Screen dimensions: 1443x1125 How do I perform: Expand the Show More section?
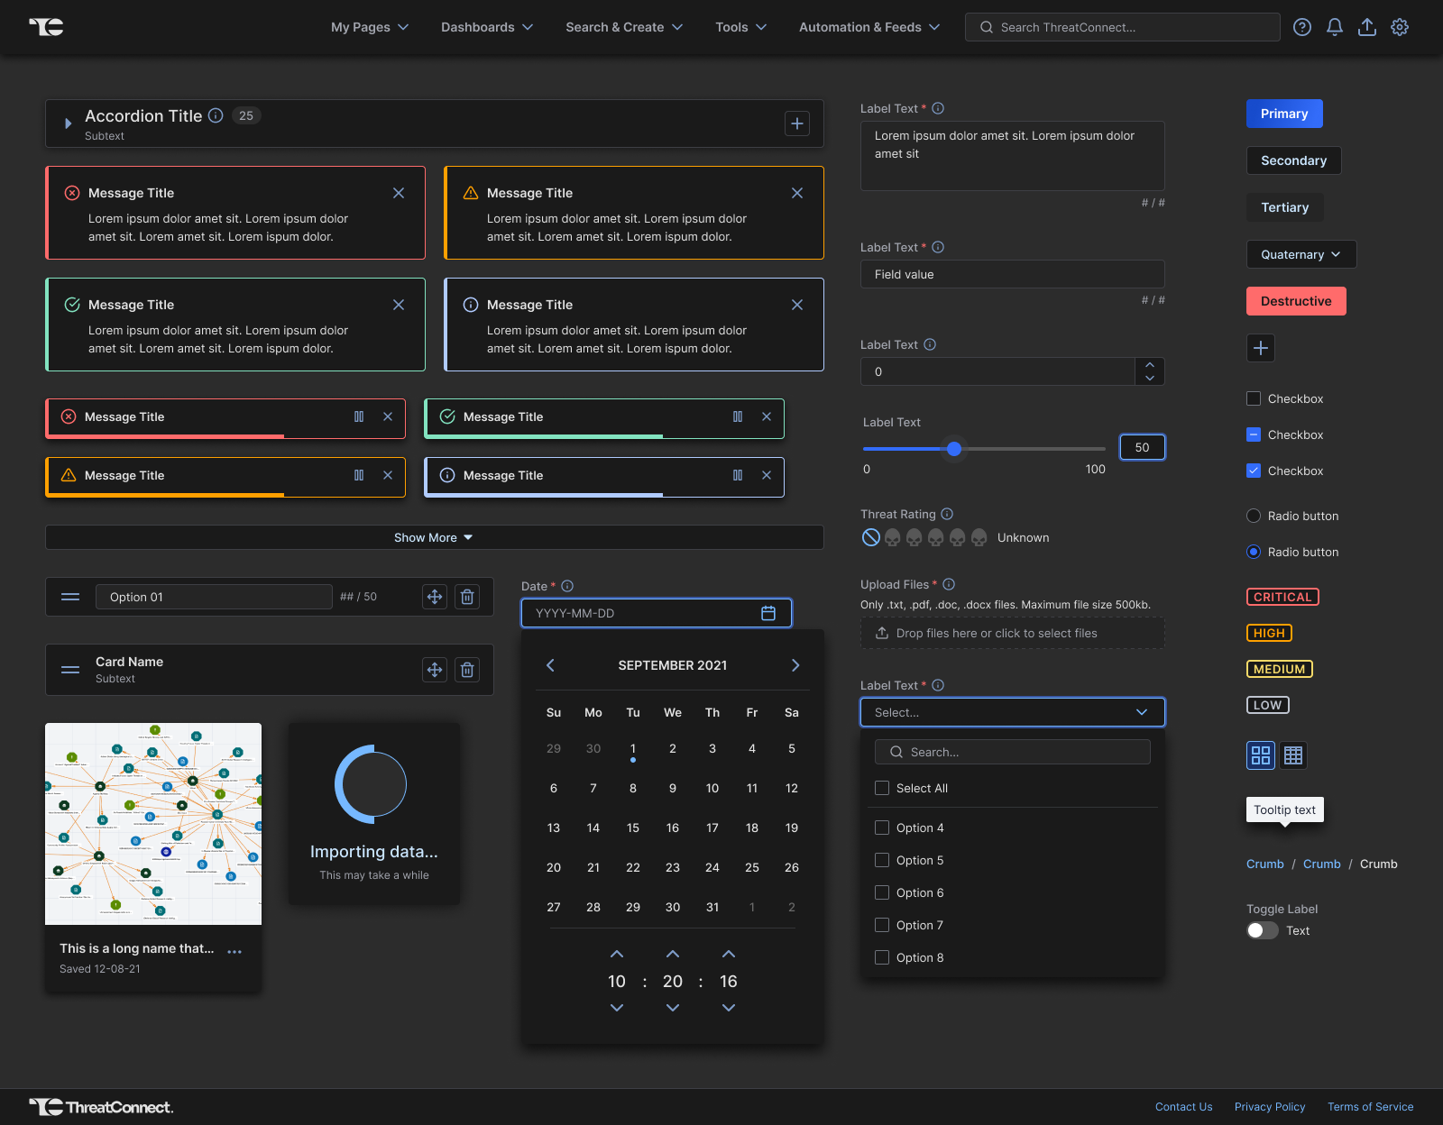[434, 537]
